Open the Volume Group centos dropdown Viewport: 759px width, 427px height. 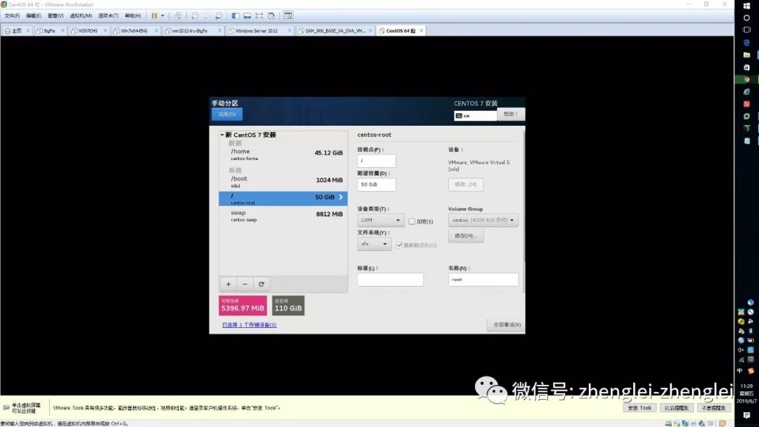click(x=483, y=220)
